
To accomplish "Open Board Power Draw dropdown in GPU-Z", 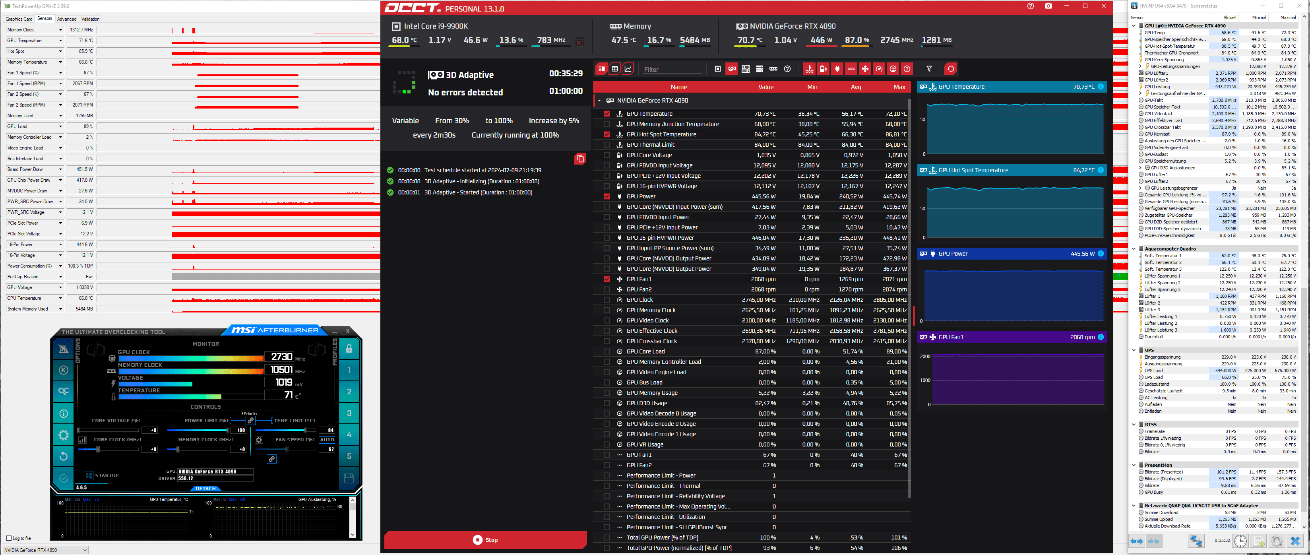I will [x=60, y=169].
